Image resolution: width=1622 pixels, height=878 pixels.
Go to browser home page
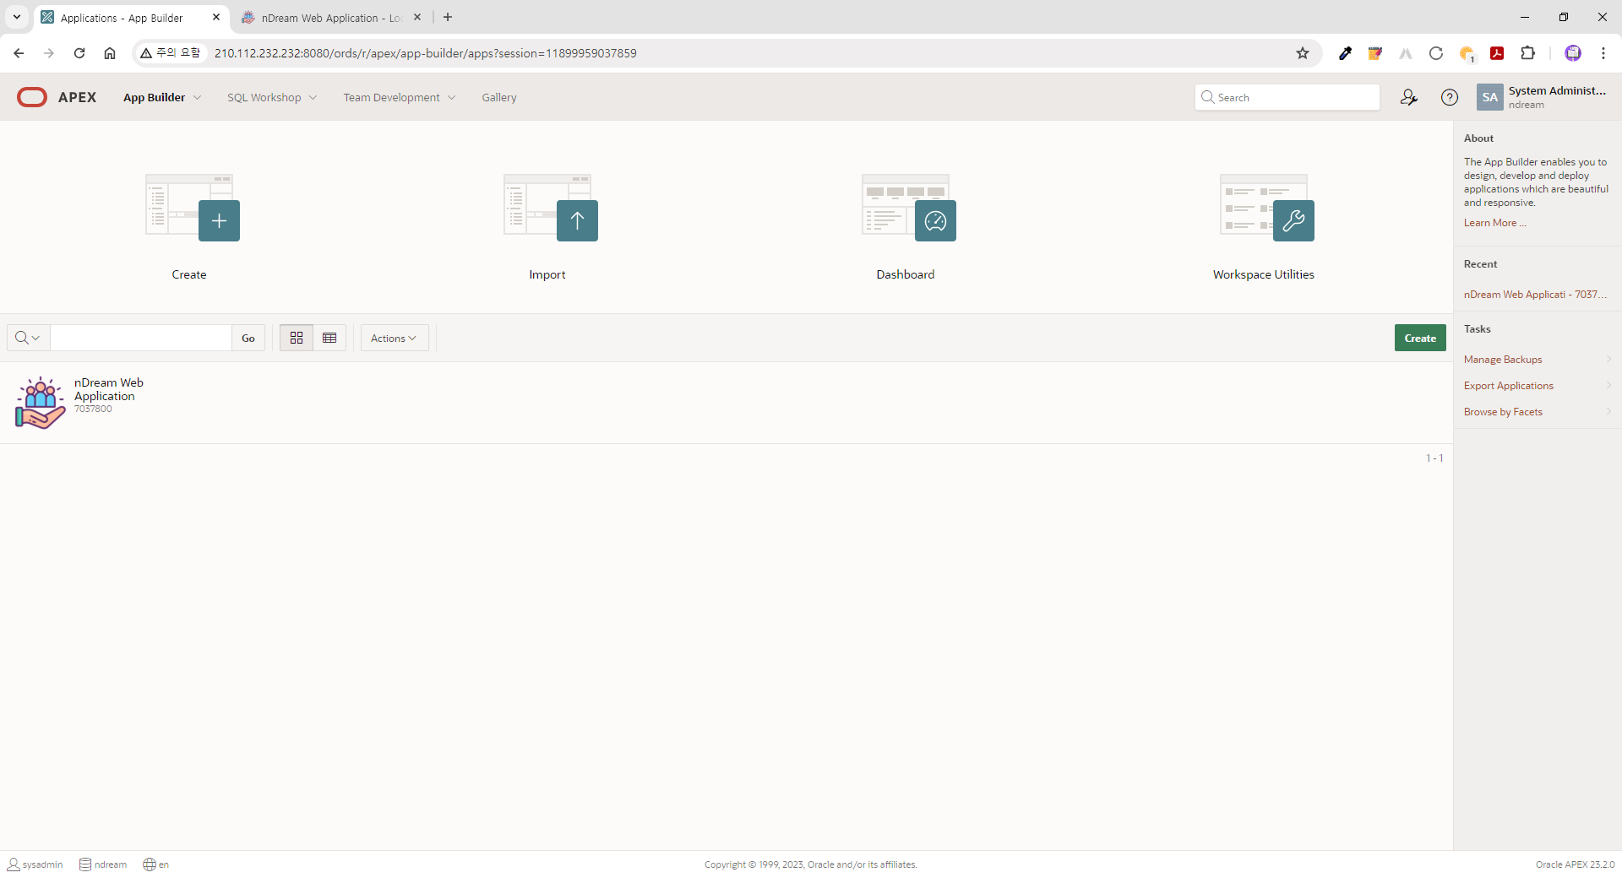pyautogui.click(x=110, y=53)
